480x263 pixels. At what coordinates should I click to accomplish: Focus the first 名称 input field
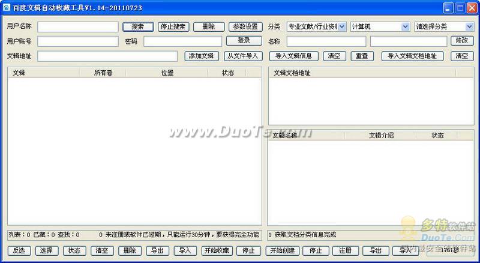[x=326, y=41]
